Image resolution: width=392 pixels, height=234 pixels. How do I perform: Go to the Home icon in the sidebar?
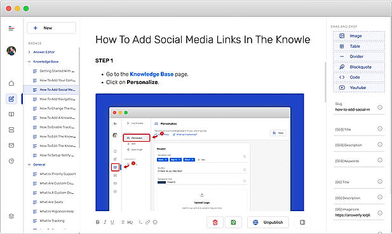tap(11, 83)
